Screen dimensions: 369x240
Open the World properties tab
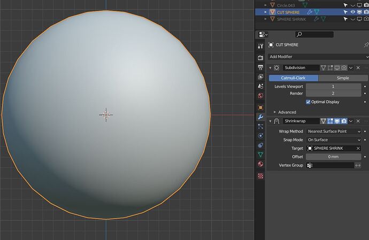[260, 96]
